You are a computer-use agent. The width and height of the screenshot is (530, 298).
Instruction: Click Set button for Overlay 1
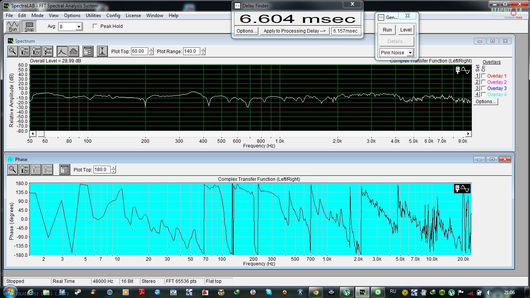(477, 76)
